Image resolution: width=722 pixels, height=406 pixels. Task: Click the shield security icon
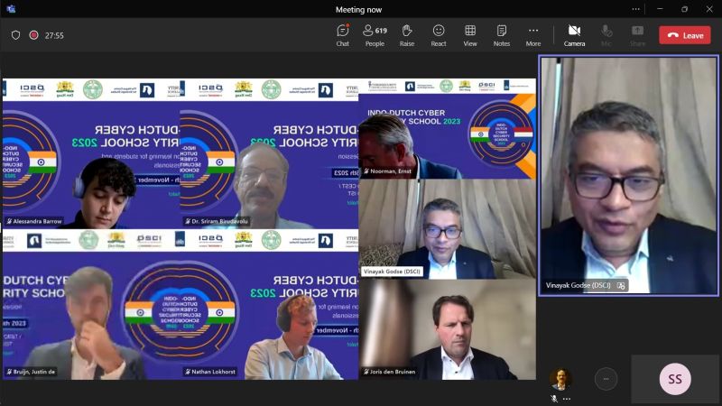(15, 35)
